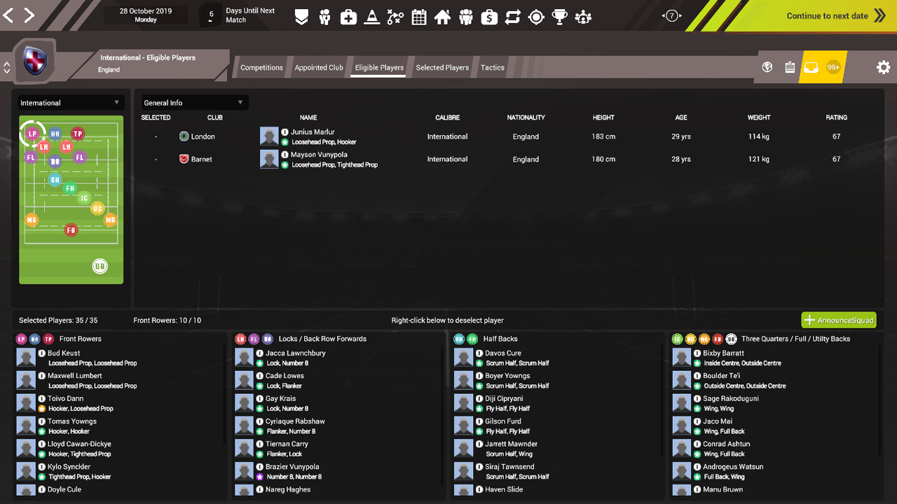
Task: Click the Announce Squad button
Action: [838, 320]
